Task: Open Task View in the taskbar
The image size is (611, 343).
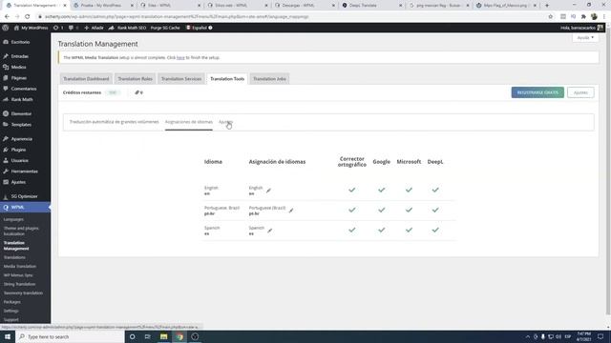Action: tap(148, 336)
